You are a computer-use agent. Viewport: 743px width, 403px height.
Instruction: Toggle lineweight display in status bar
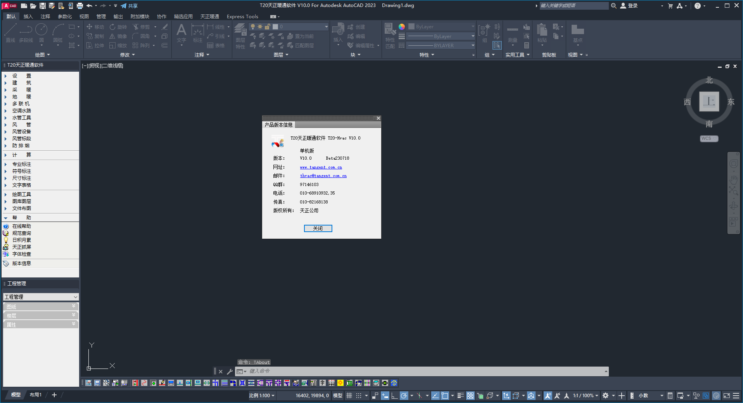pos(461,396)
